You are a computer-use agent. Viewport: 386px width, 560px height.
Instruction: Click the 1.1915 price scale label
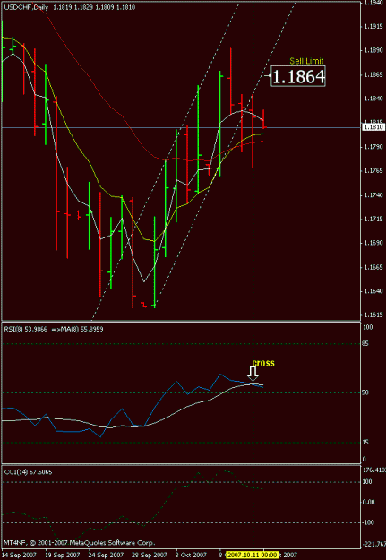tap(374, 27)
